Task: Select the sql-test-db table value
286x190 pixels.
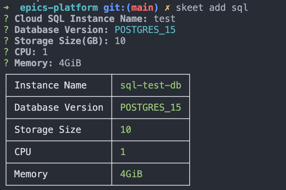Action: [x=151, y=86]
